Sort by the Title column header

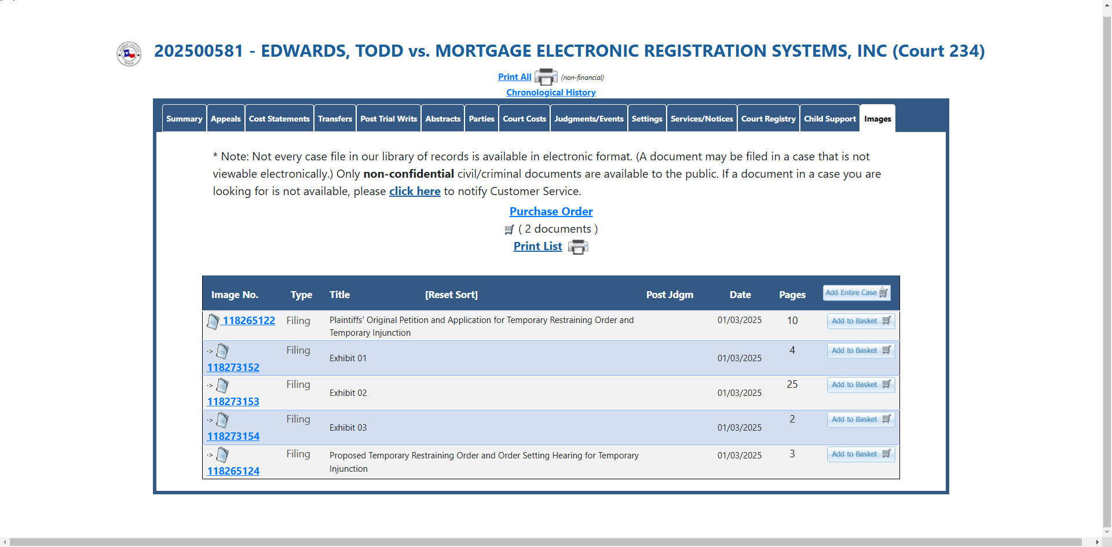[339, 295]
